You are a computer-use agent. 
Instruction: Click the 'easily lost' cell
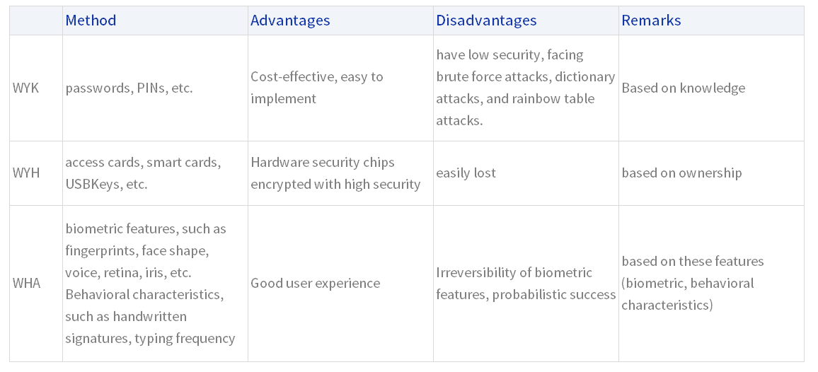tap(526, 173)
